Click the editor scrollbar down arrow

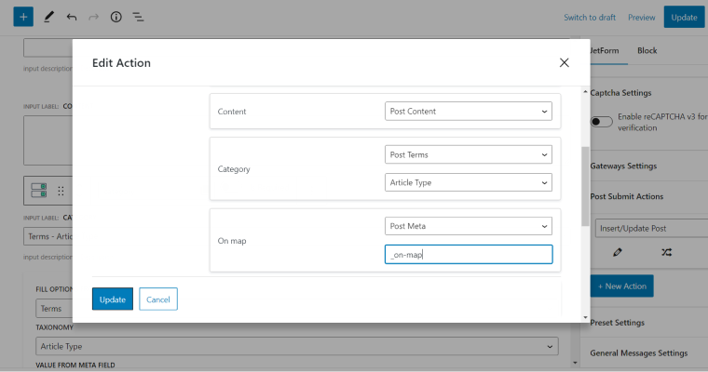(575, 363)
